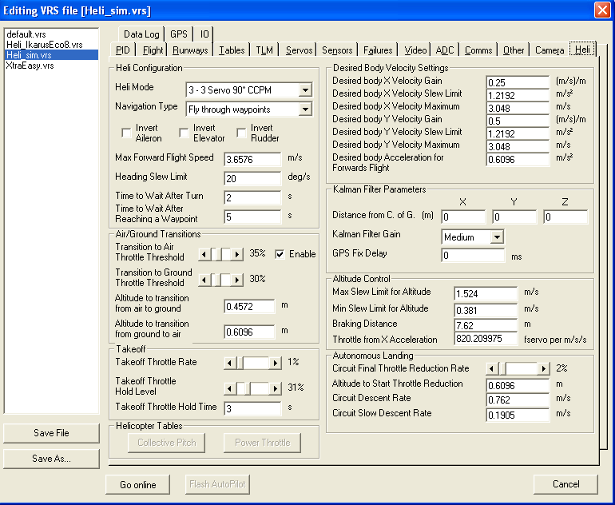This screenshot has height=505, width=615.
Task: Click the Go online button
Action: point(137,484)
